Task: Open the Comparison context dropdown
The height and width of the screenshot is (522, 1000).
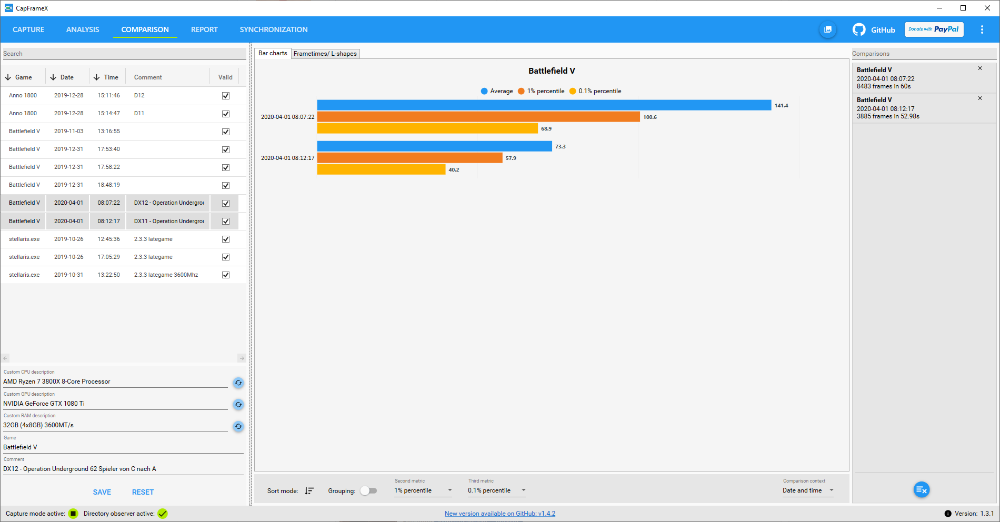Action: coord(808,490)
